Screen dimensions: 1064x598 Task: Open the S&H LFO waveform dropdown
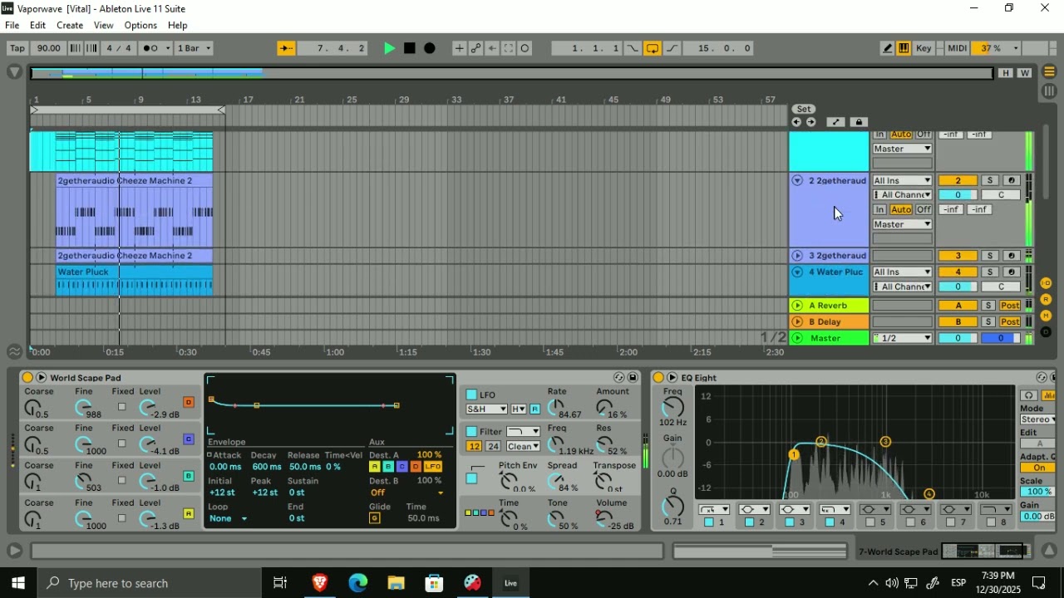pyautogui.click(x=486, y=409)
